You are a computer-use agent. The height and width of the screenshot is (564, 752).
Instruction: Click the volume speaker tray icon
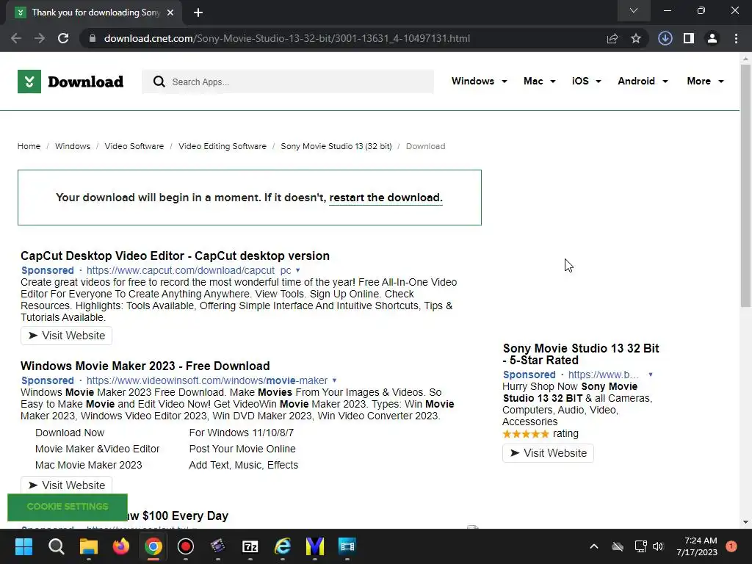point(658,546)
